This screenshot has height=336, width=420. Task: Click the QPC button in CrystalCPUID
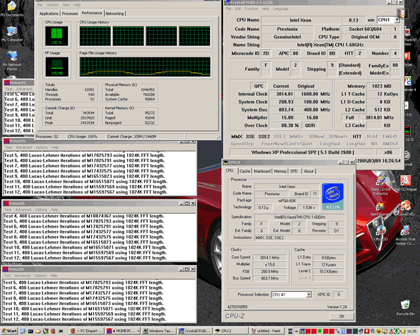coord(259,86)
